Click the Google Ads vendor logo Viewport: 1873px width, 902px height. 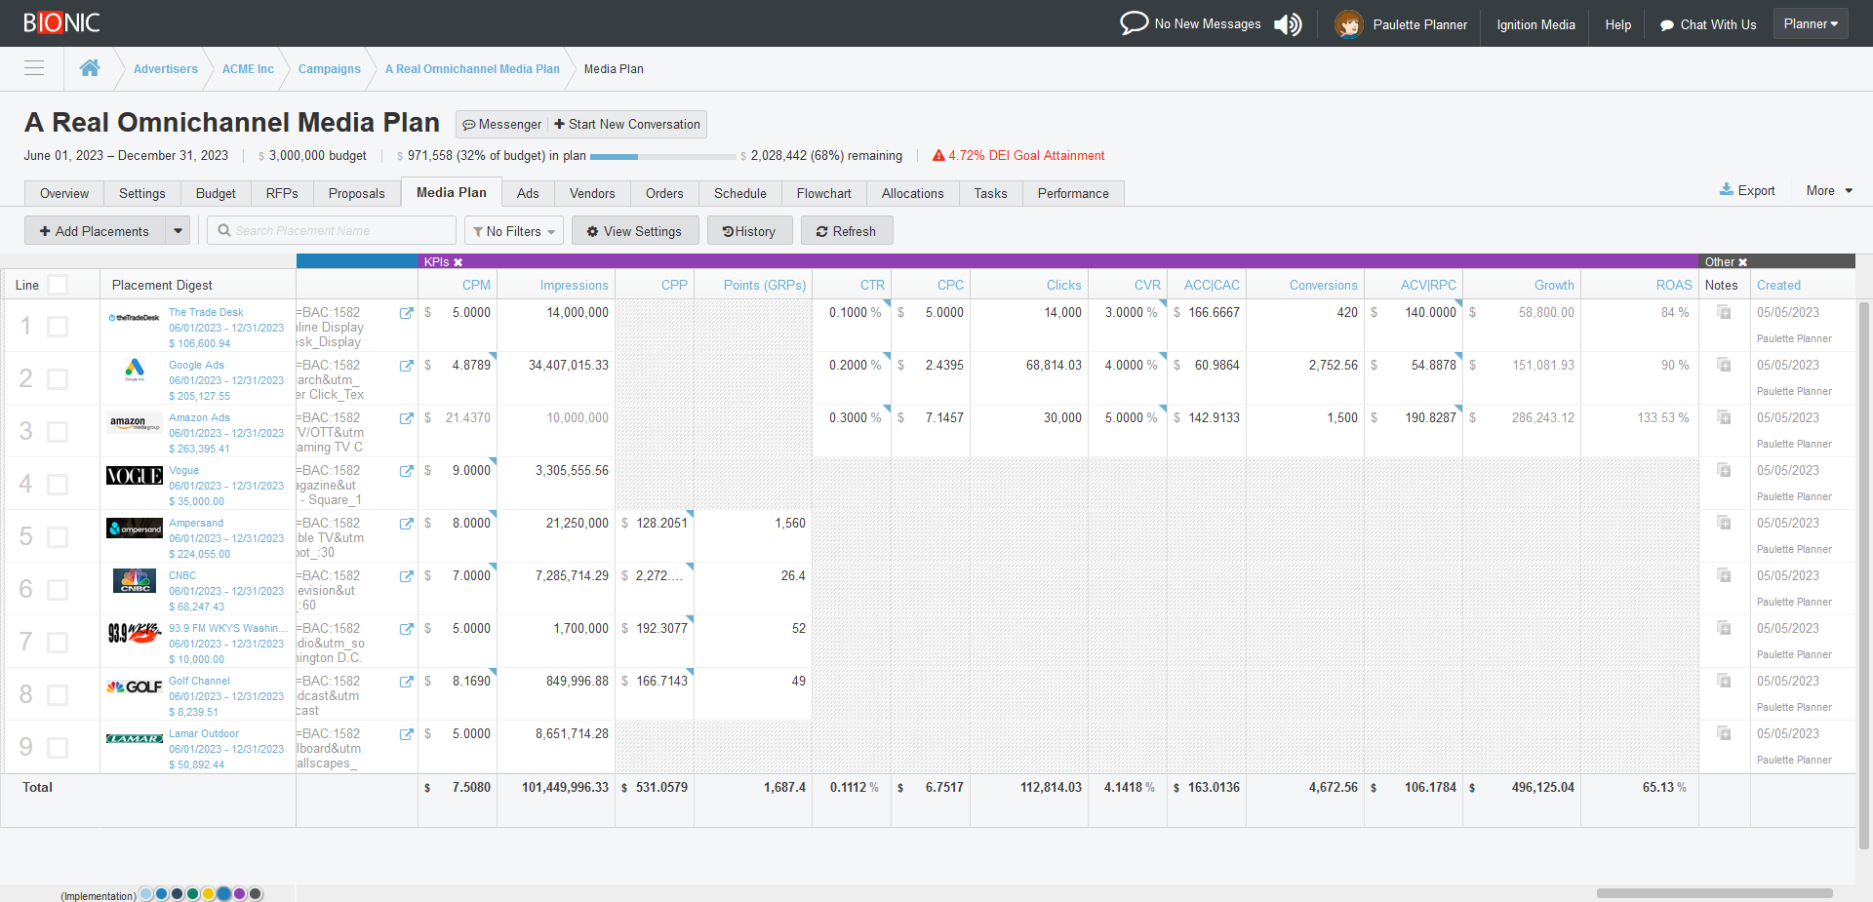[x=135, y=370]
